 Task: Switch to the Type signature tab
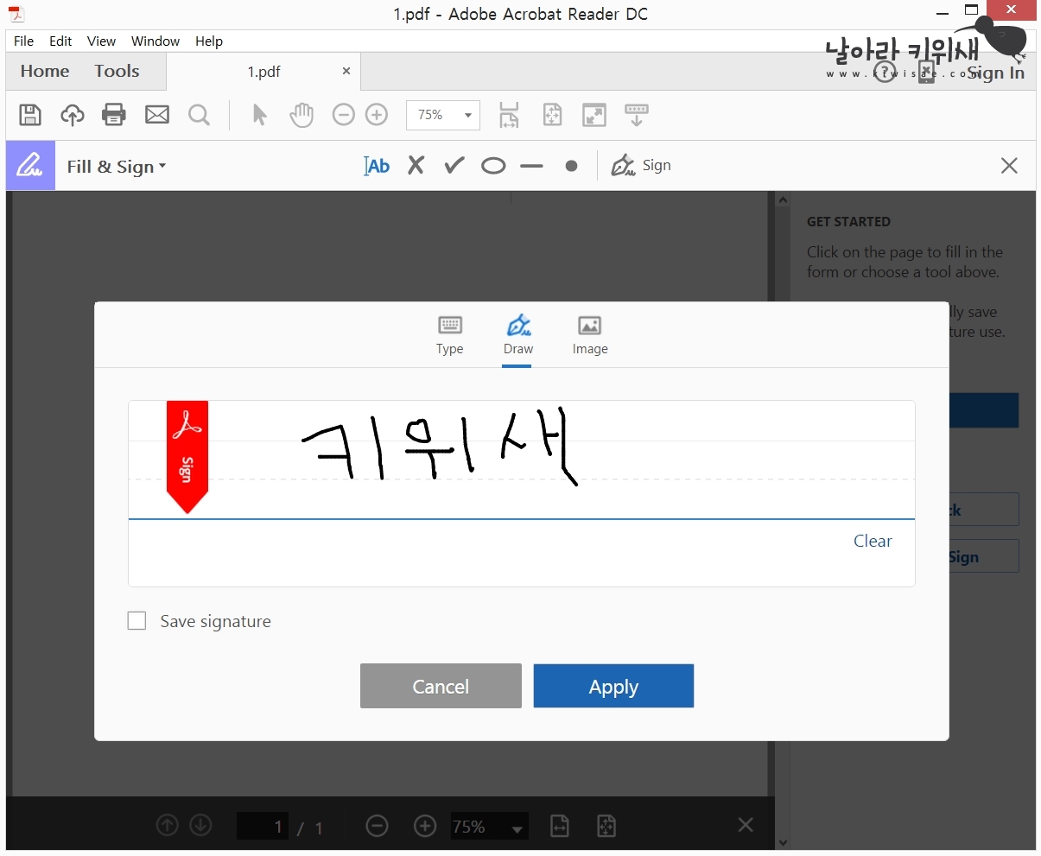tap(450, 336)
